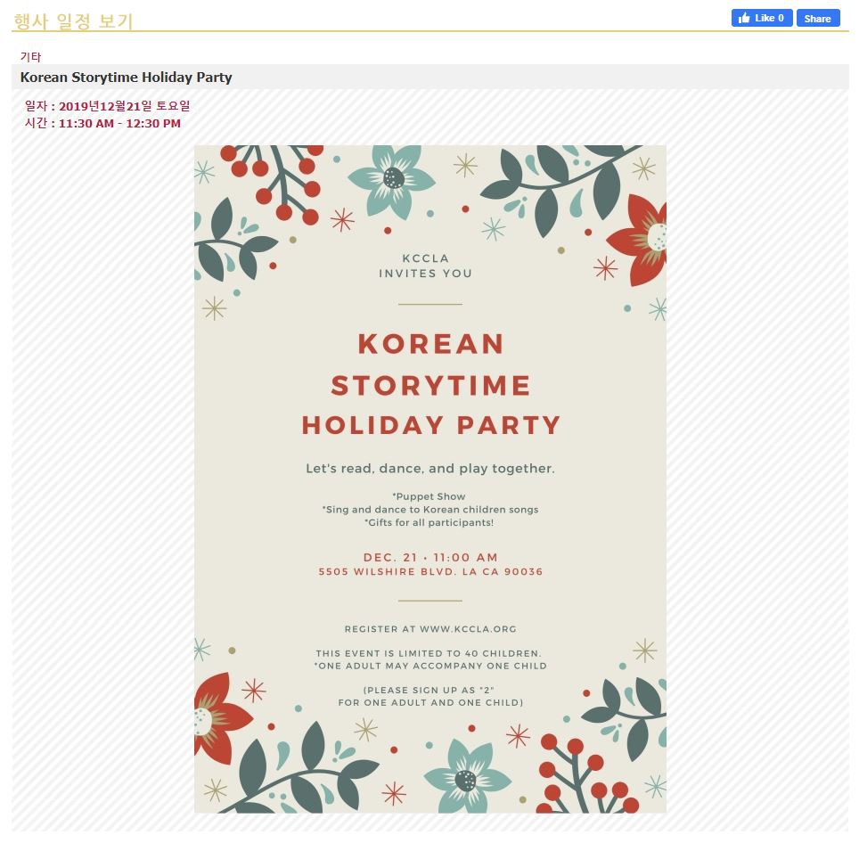
Task: Click the Like 0 button
Action: pos(762,18)
